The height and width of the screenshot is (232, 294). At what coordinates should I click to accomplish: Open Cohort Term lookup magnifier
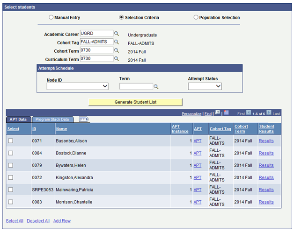click(117, 50)
